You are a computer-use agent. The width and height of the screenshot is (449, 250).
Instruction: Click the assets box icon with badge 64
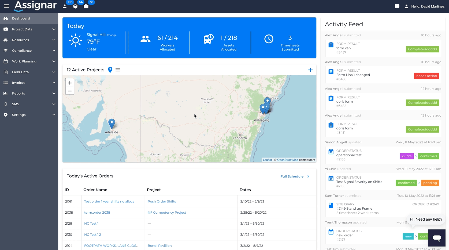[x=75, y=6]
